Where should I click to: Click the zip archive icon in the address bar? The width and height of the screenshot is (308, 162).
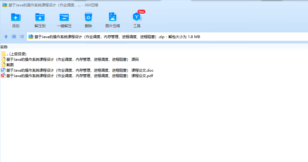31,37
